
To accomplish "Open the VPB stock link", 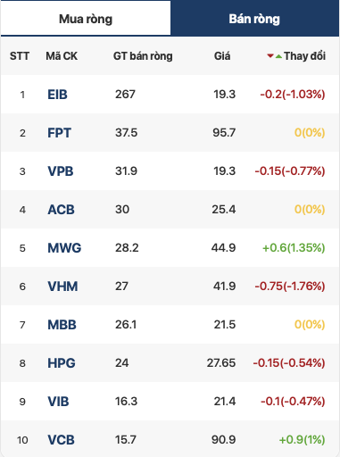I will pos(61,171).
